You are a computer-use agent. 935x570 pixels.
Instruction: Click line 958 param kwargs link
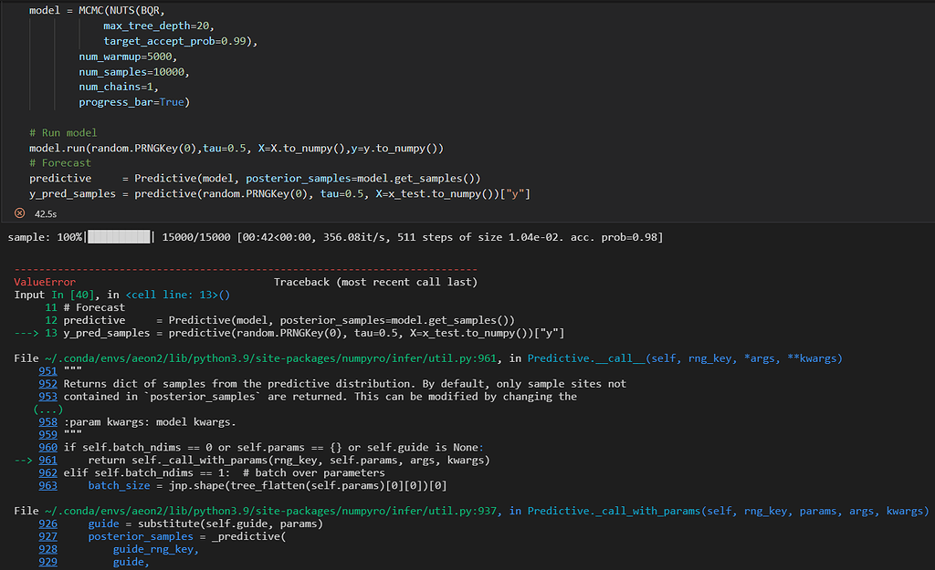click(x=47, y=421)
